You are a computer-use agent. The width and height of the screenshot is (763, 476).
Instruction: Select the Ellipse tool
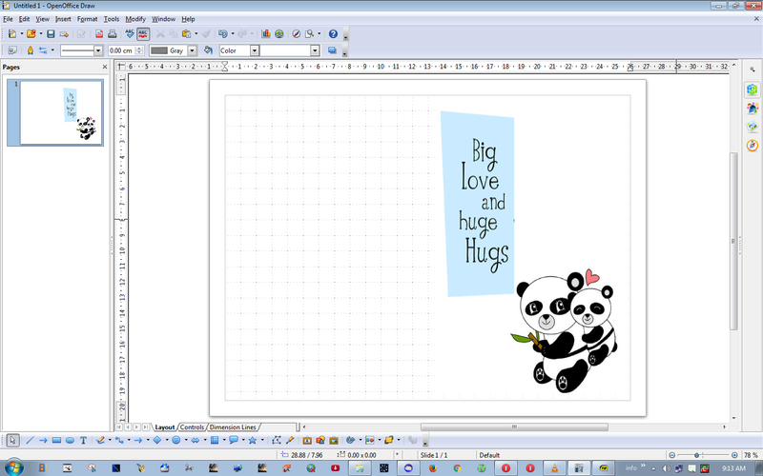pos(70,440)
